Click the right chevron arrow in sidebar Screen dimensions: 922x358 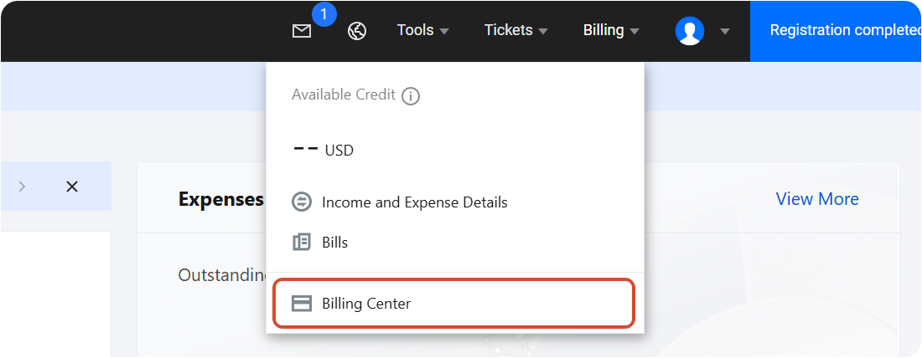click(23, 187)
